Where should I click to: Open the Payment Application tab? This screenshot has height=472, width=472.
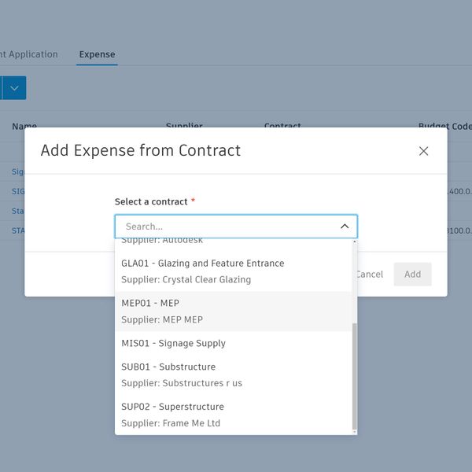28,54
